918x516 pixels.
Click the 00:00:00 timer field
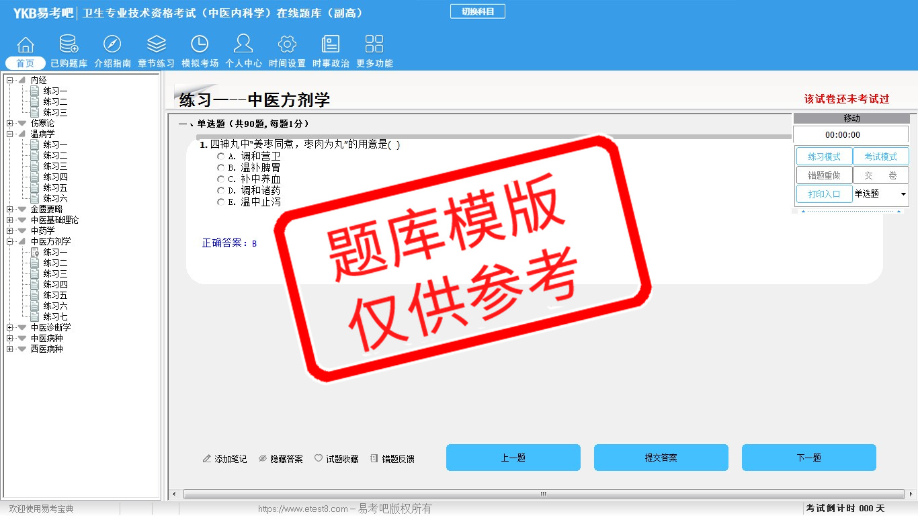tap(851, 134)
